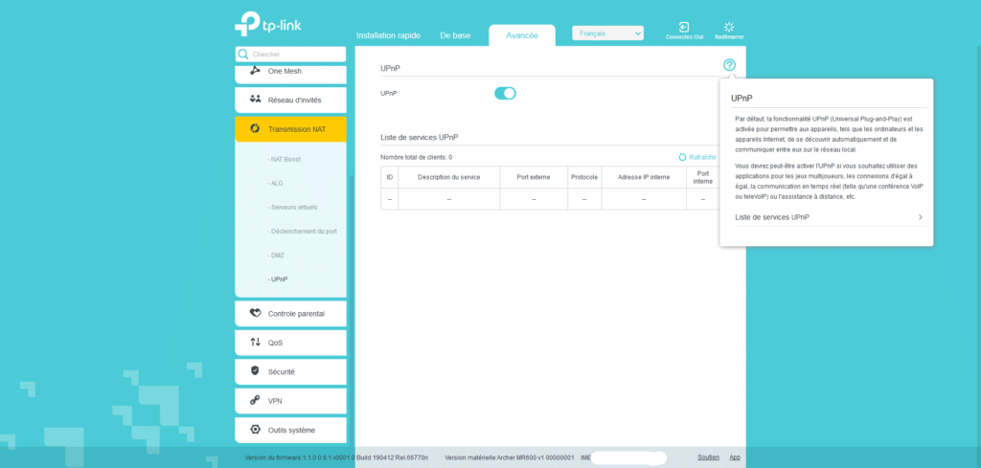981x468 pixels.
Task: Collapse the Transmission NAT menu
Action: click(x=290, y=128)
